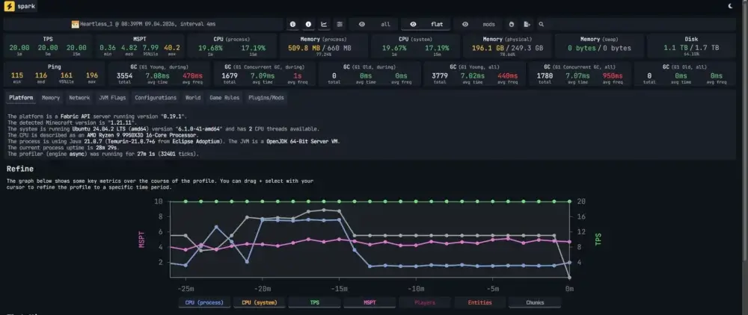
Task: Click the second info circle icon
Action: pos(307,24)
